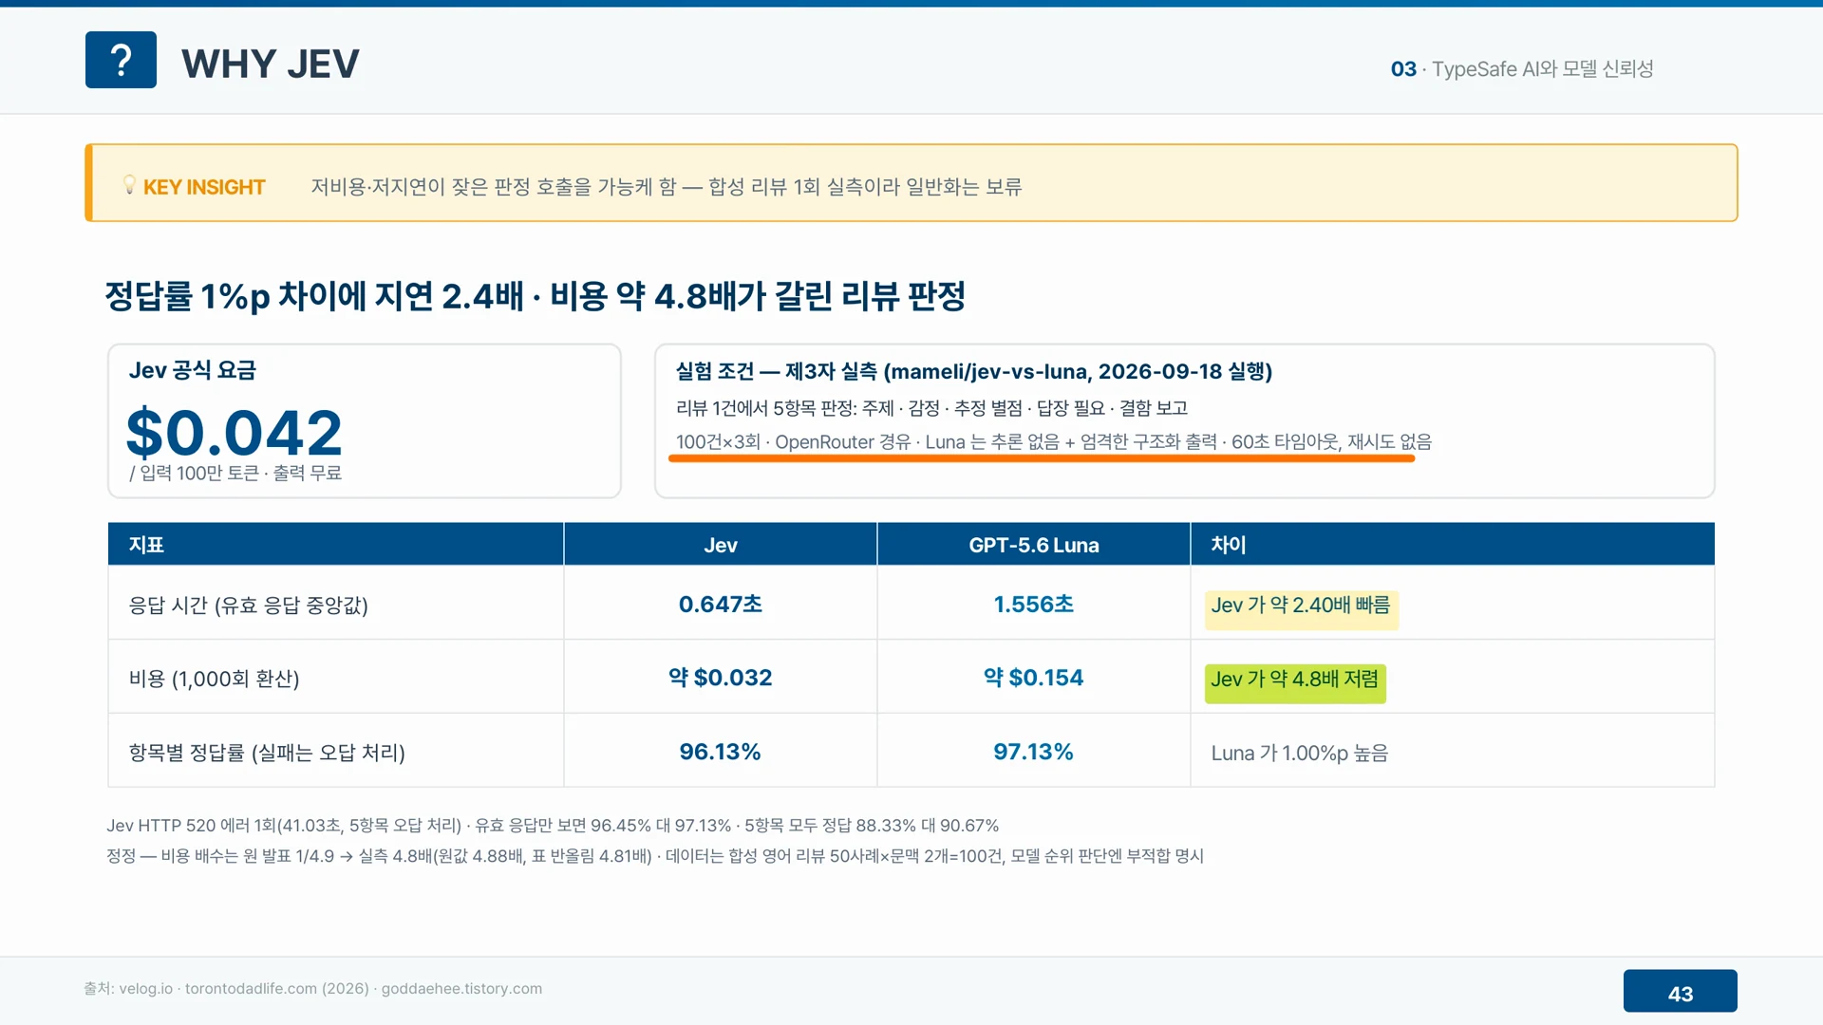Viewport: 1823px width, 1025px height.
Task: Click the page number 43 badge
Action: click(1681, 991)
